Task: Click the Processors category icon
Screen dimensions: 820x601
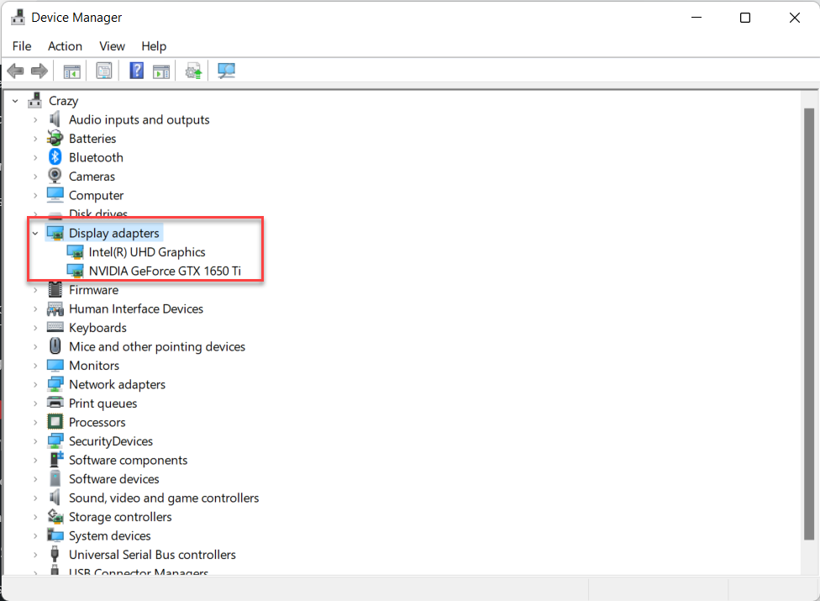Action: click(55, 422)
